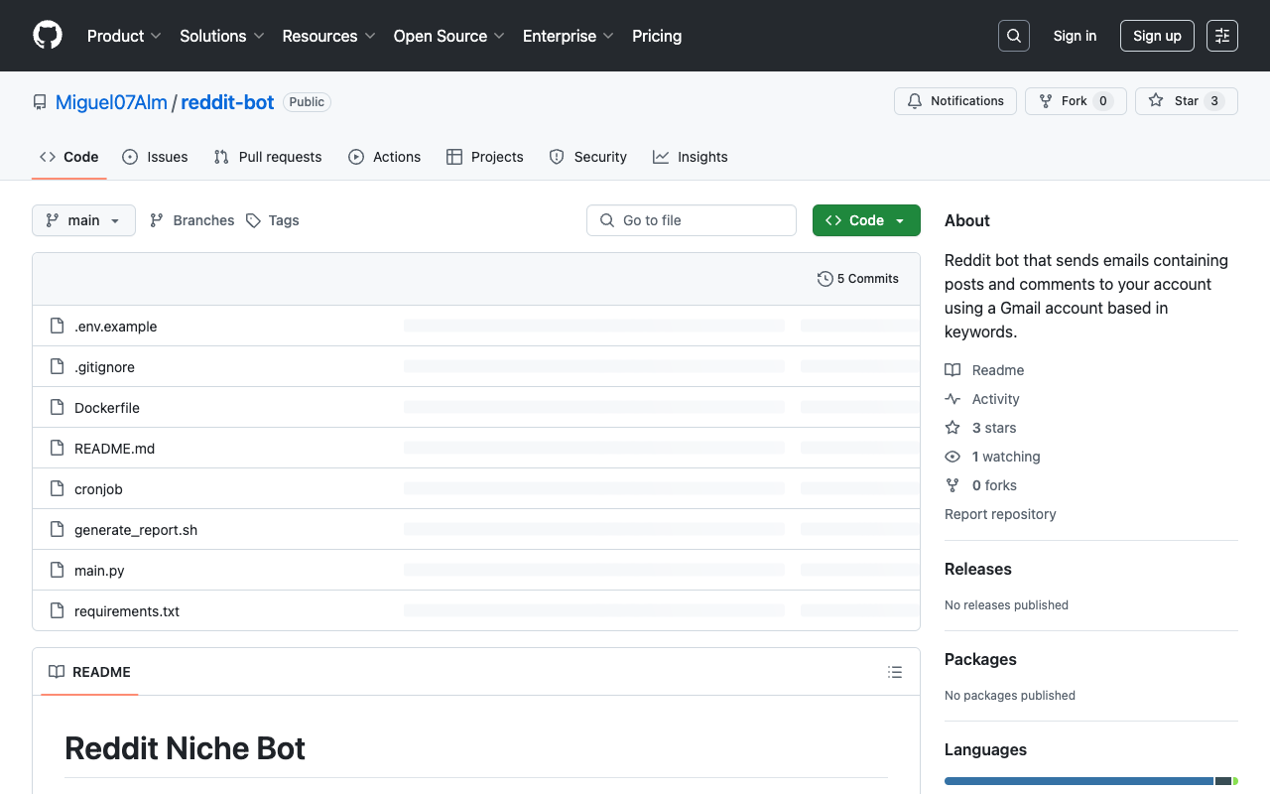
Task: Open README outline list icon
Action: (x=895, y=672)
